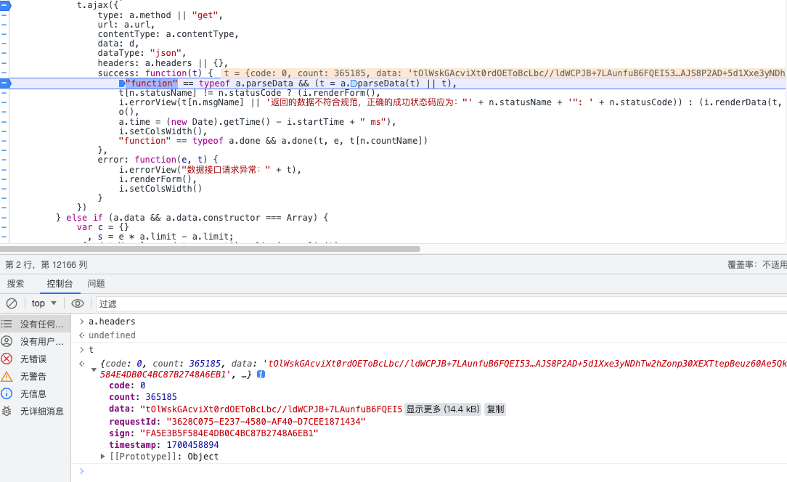Select the no user messages filter (没有用户…)

tap(41, 341)
